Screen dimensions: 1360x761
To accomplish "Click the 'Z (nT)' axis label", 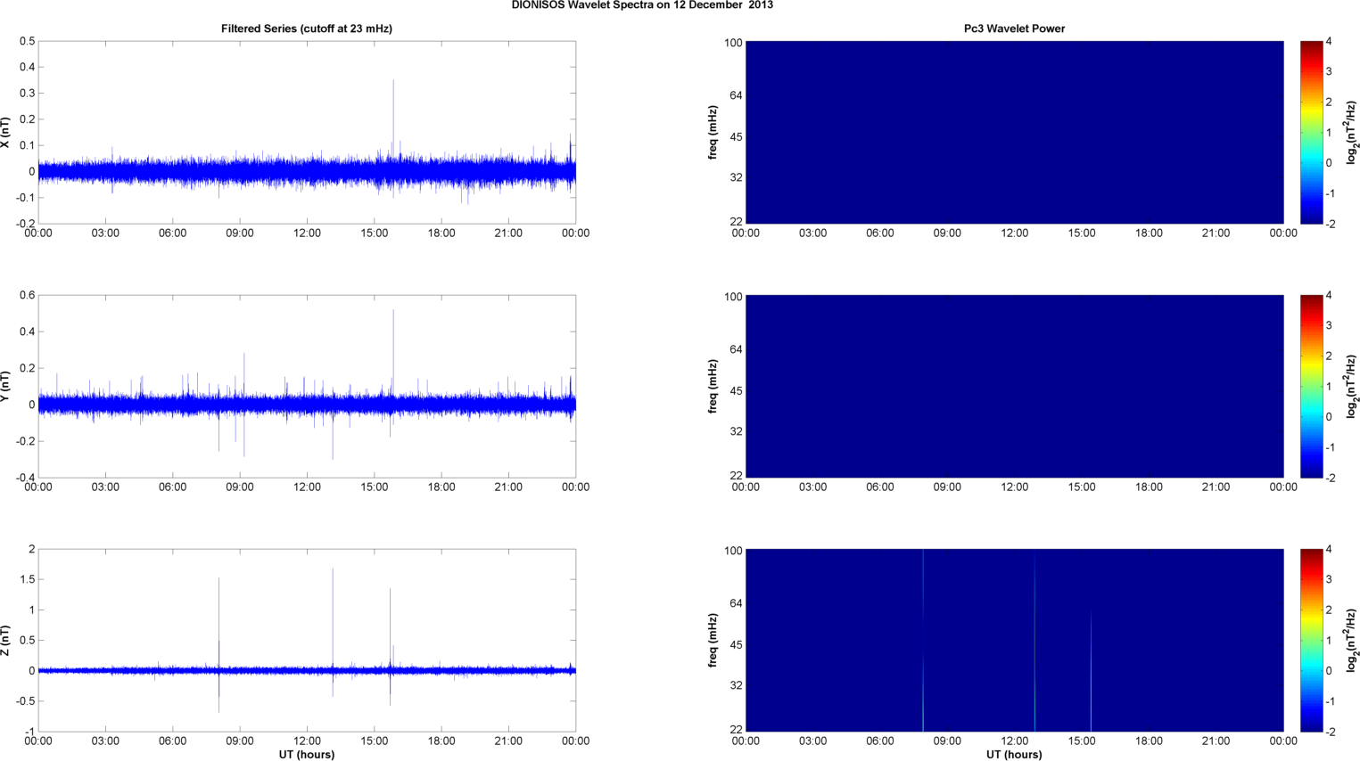I will point(6,641).
